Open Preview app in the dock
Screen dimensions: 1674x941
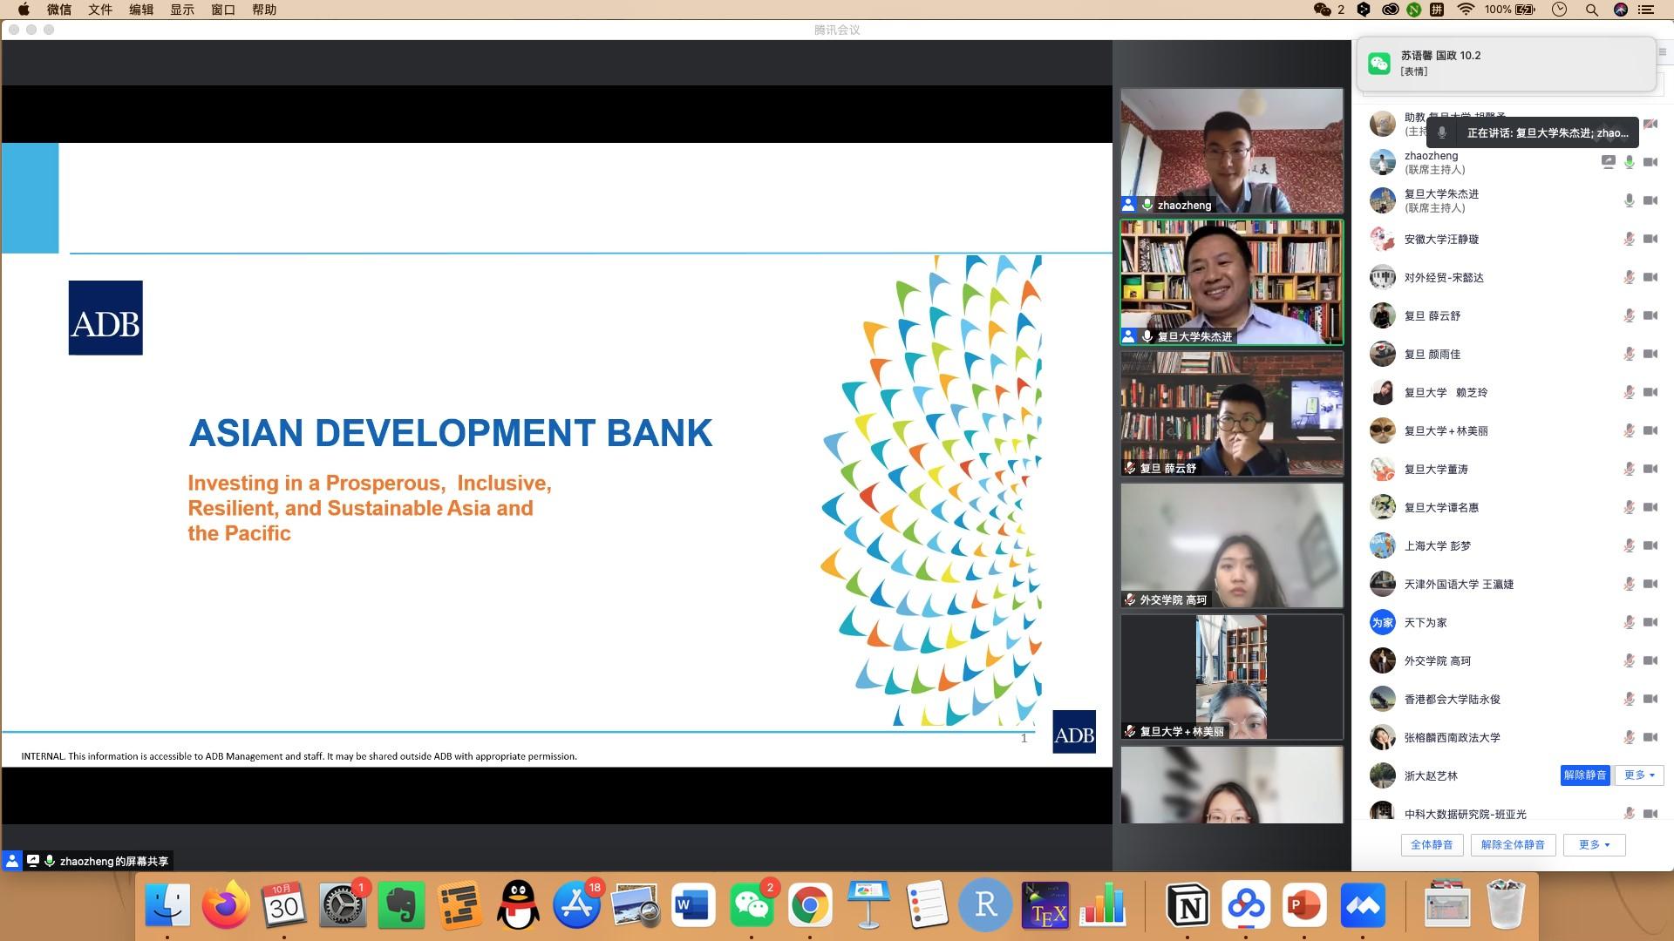[x=635, y=905]
